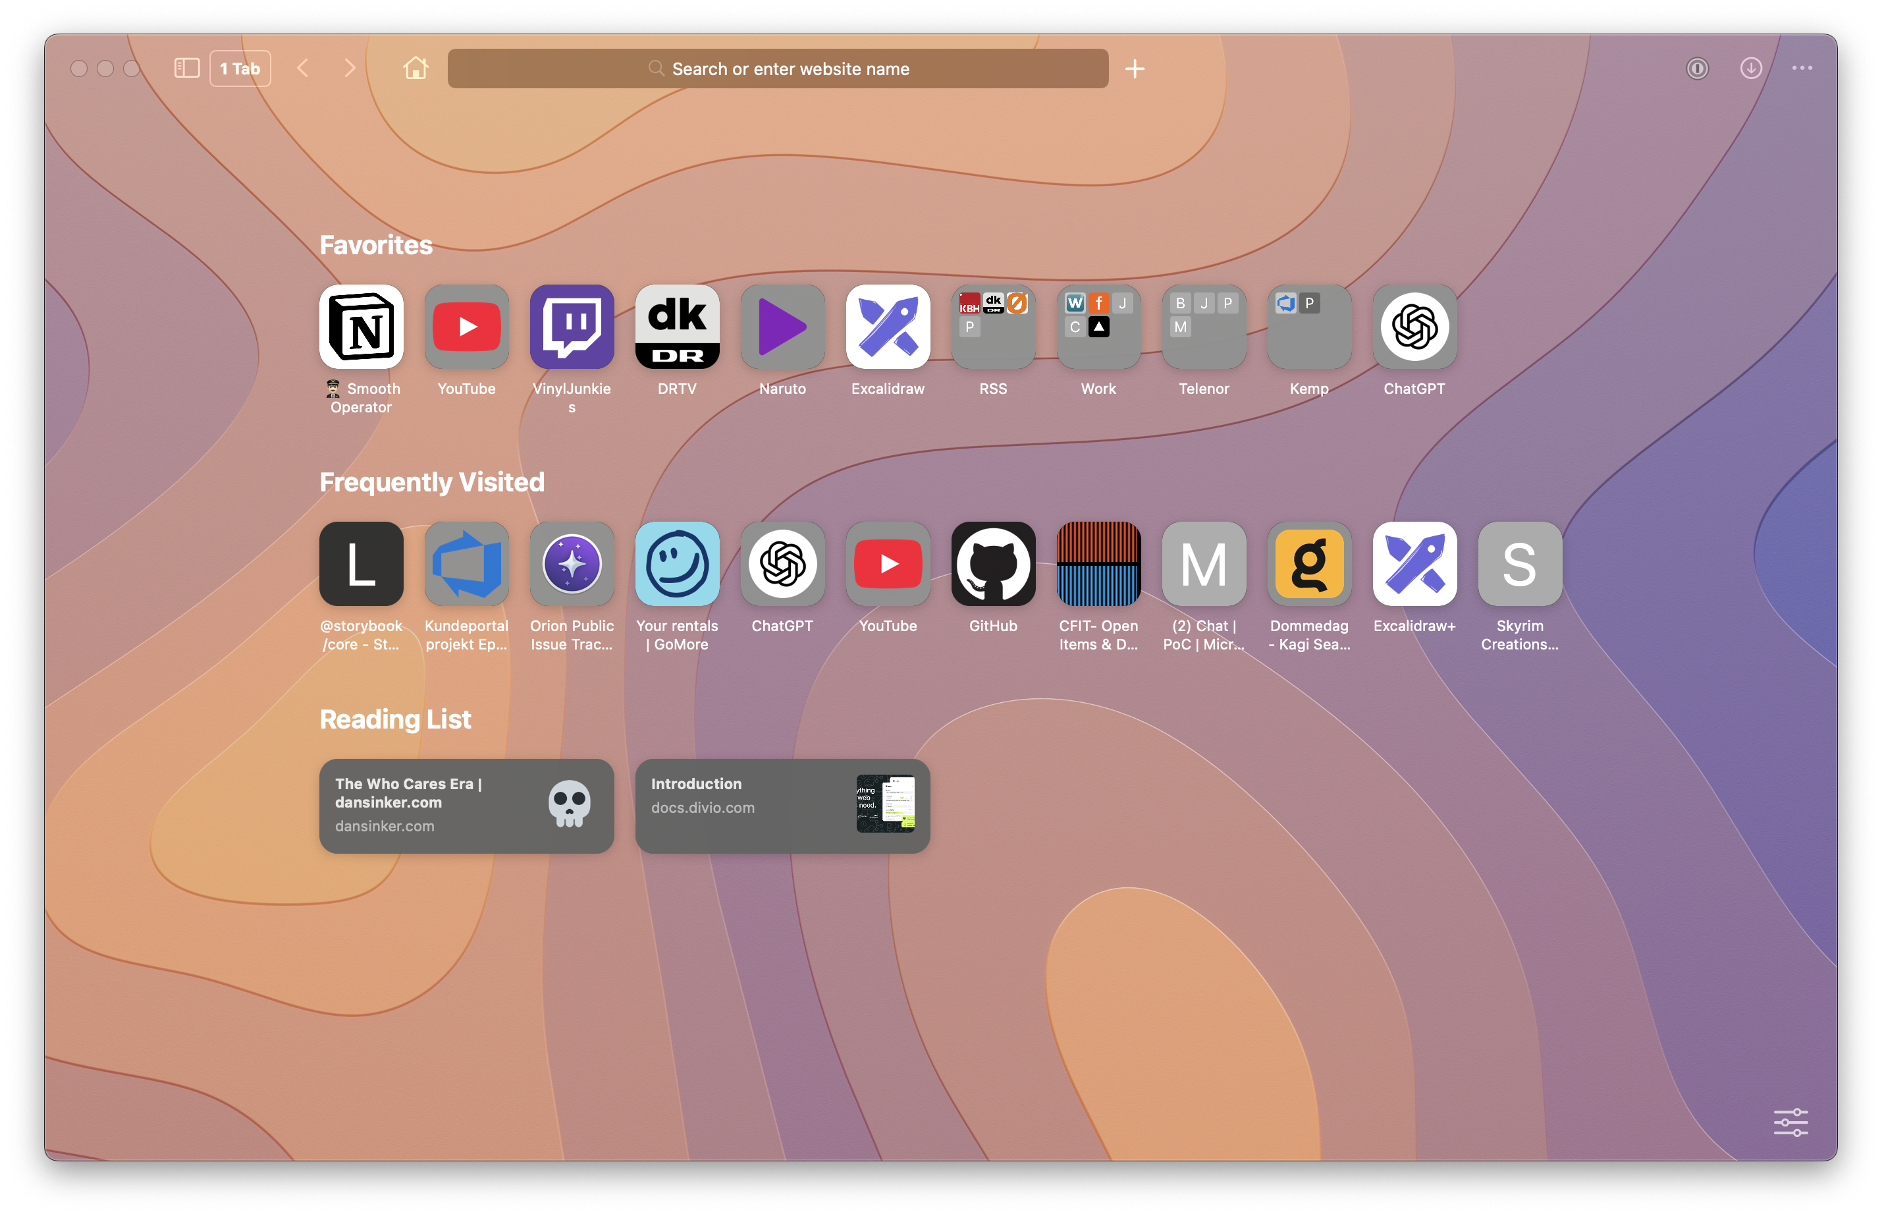The height and width of the screenshot is (1216, 1882).
Task: Open The Who Cares Era reading item
Action: click(466, 806)
